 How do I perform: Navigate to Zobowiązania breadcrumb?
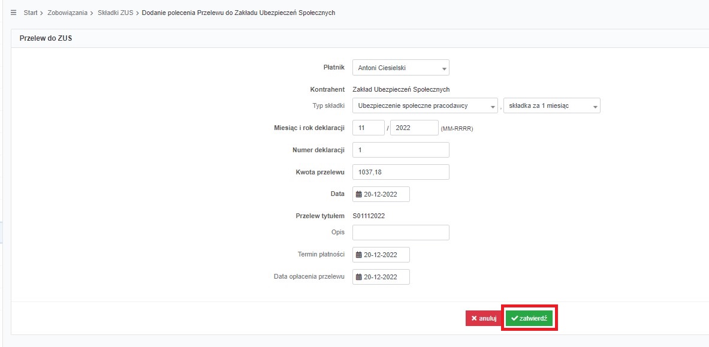[67, 13]
